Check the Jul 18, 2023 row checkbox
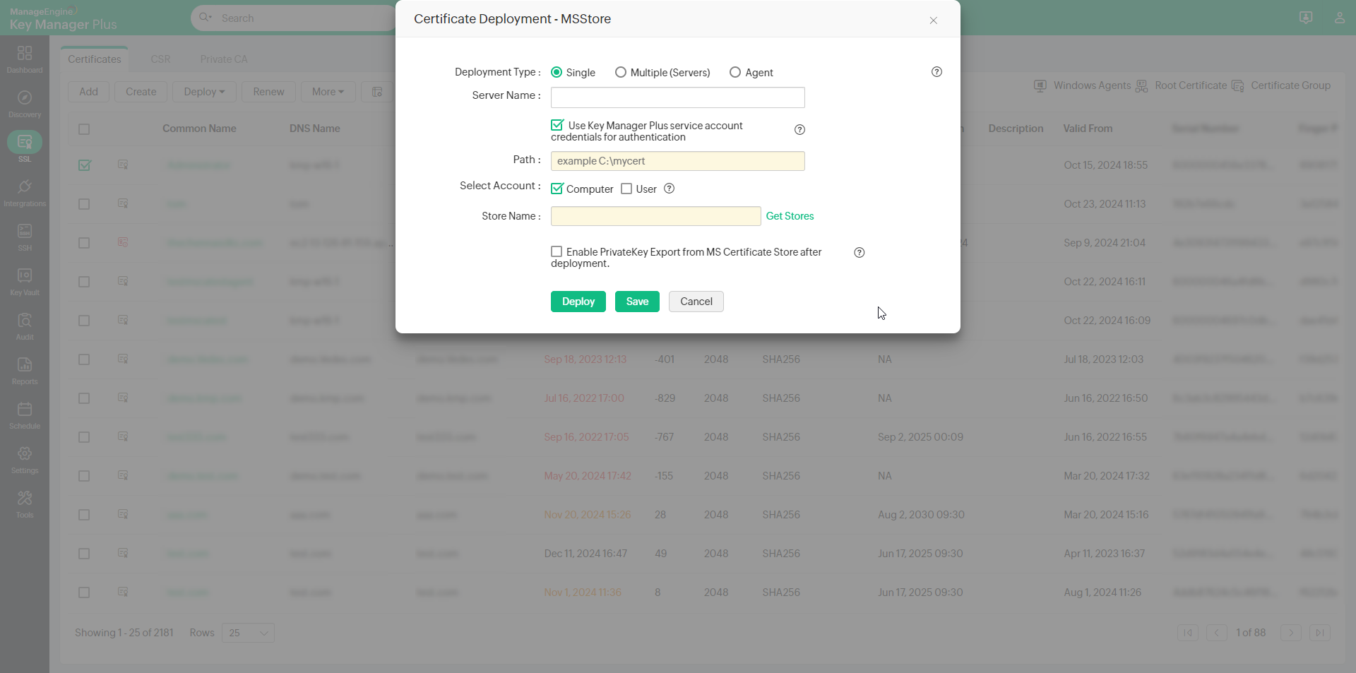Viewport: 1356px width, 673px height. click(x=84, y=359)
